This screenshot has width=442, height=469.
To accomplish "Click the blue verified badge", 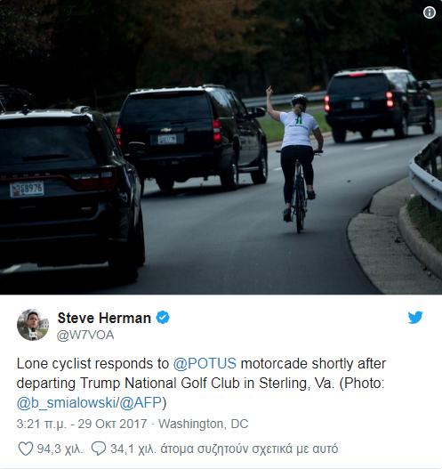I will [x=163, y=318].
